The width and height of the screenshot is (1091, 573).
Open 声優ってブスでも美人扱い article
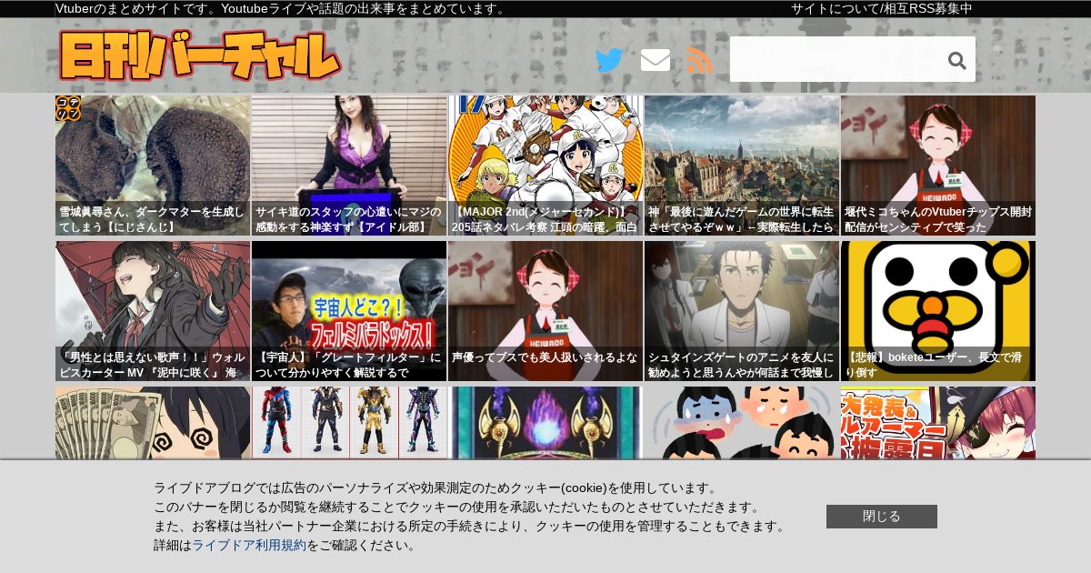pyautogui.click(x=545, y=311)
